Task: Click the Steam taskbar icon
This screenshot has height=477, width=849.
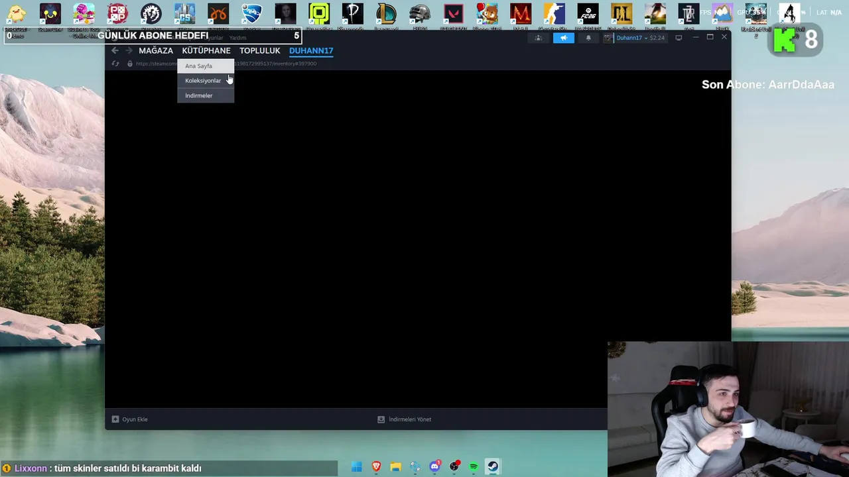Action: (493, 467)
